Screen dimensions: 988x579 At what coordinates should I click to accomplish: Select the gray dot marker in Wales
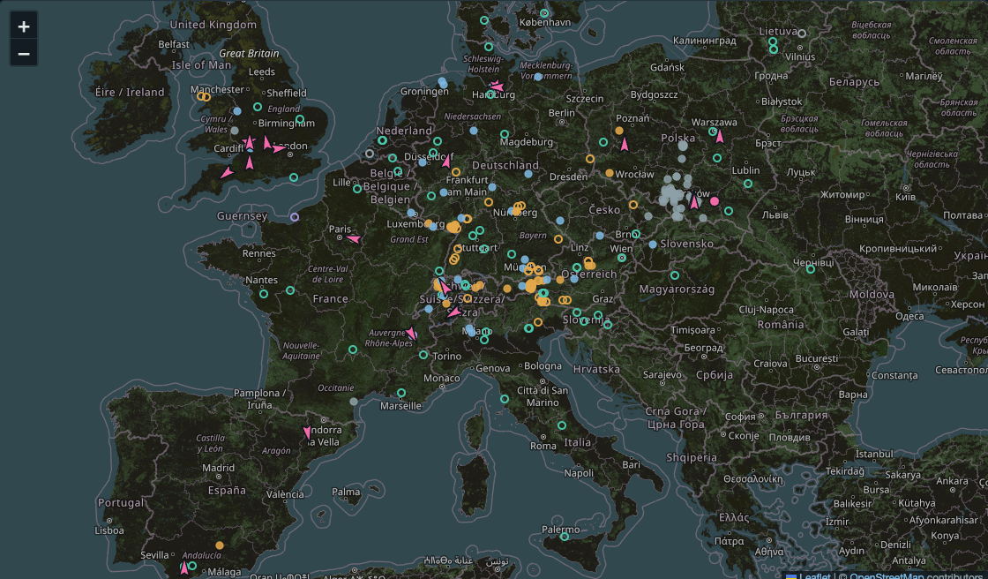click(235, 131)
